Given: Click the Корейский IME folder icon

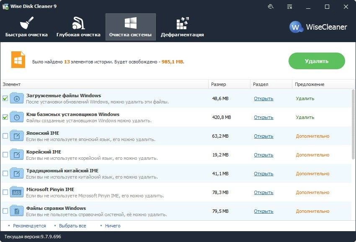Looking at the screenshot, I should tap(17, 154).
